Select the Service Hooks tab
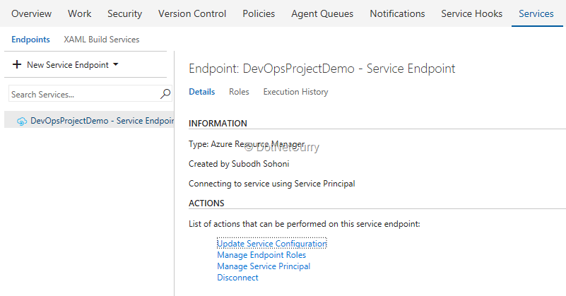The width and height of the screenshot is (566, 296). pos(471,13)
